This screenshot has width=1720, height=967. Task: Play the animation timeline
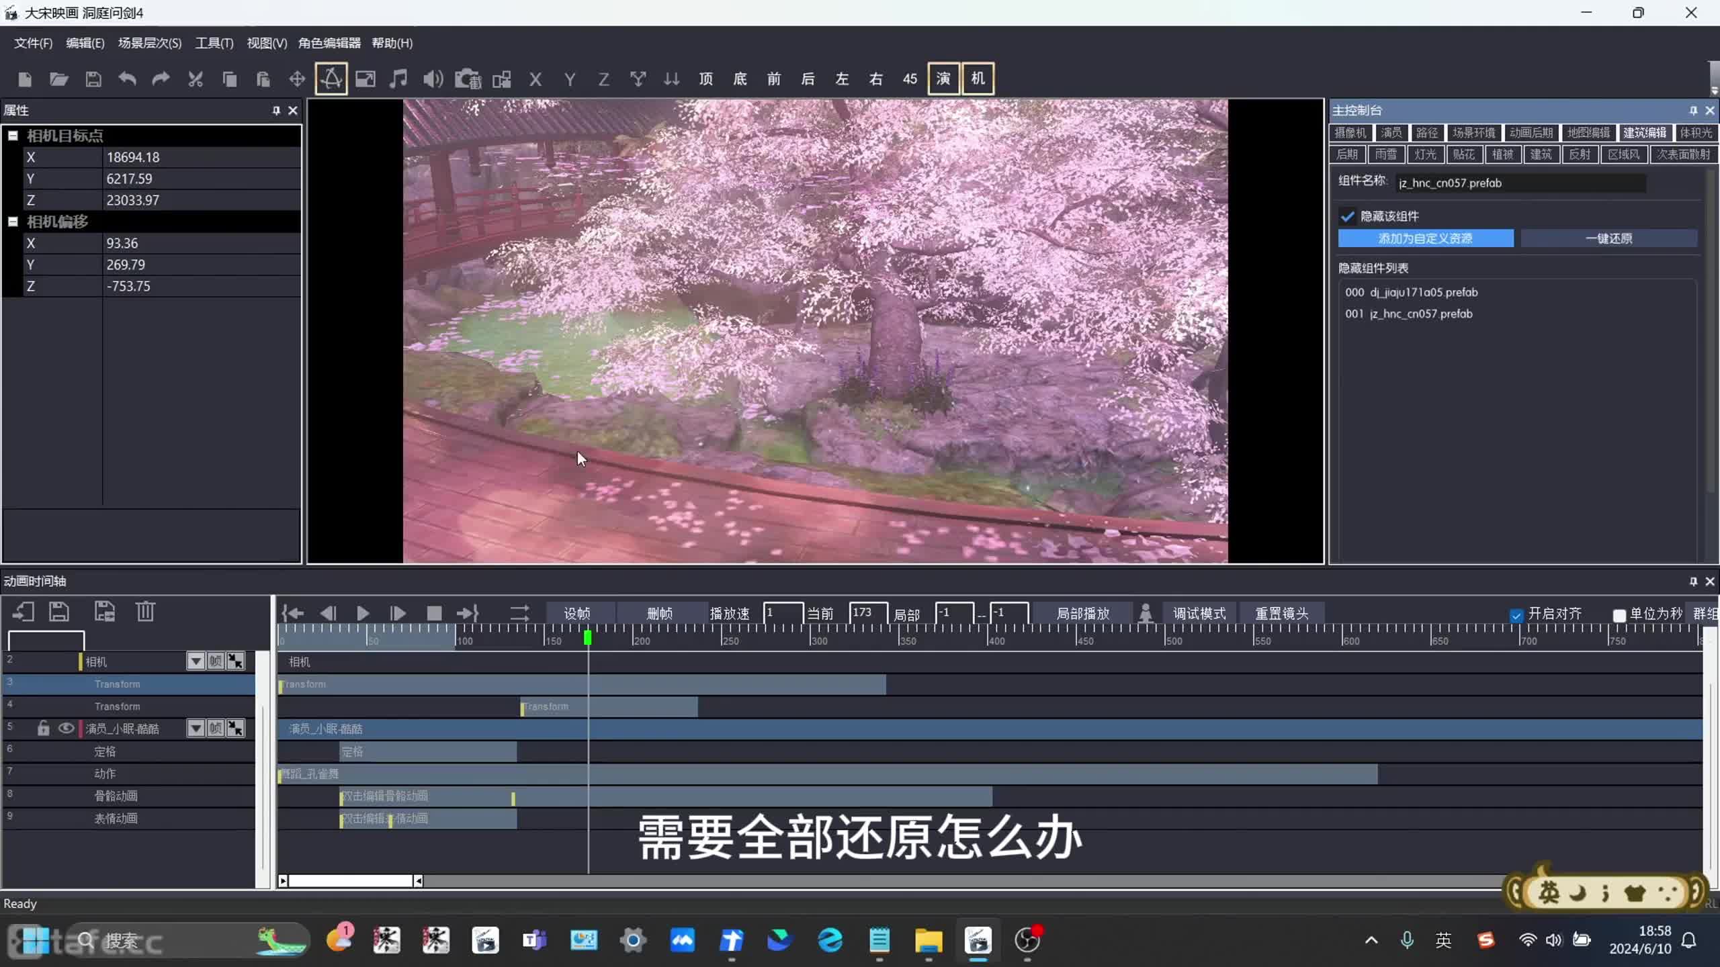coord(363,613)
